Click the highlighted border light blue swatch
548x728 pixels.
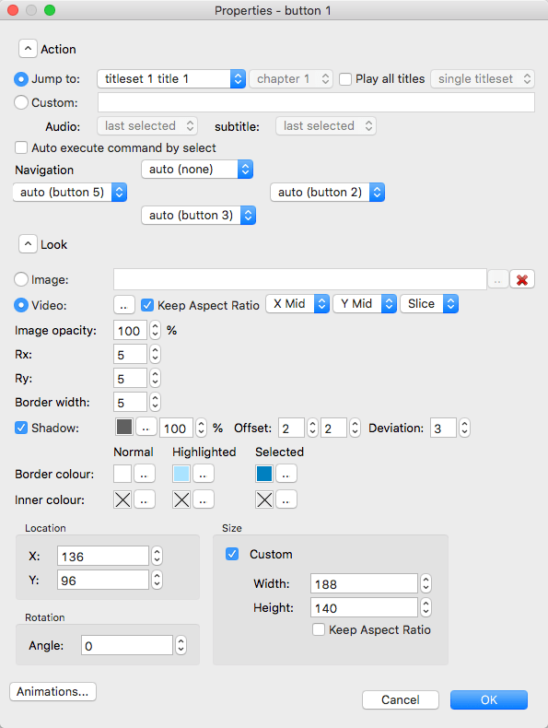pos(181,474)
